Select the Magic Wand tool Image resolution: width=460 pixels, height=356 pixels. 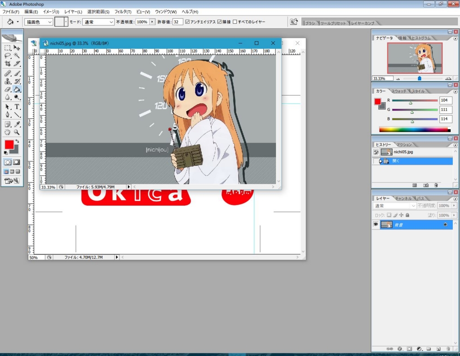17,56
